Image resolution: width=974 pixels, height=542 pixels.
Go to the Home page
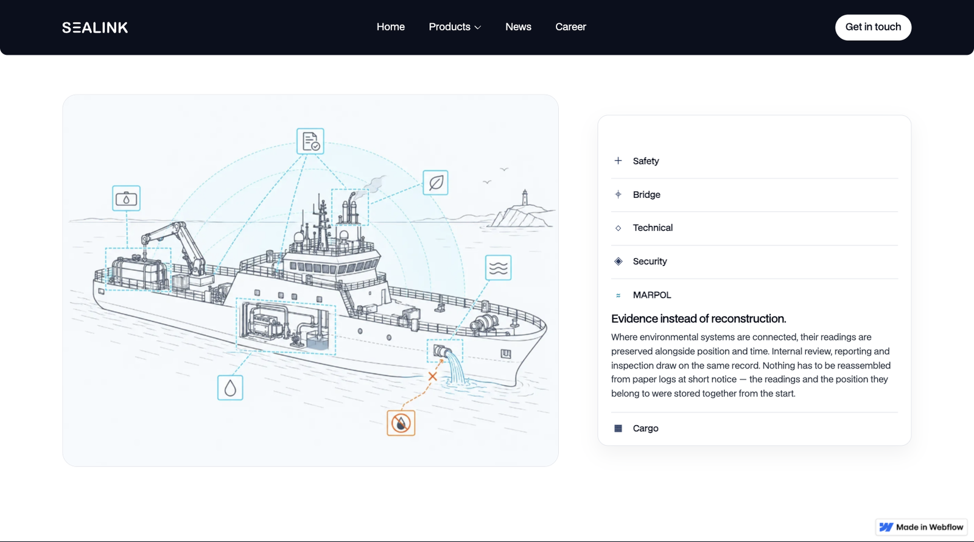391,27
